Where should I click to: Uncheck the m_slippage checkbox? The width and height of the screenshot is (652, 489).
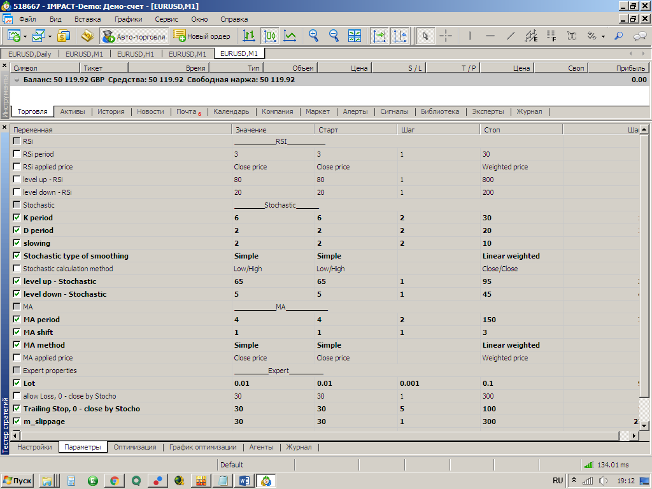pyautogui.click(x=17, y=422)
